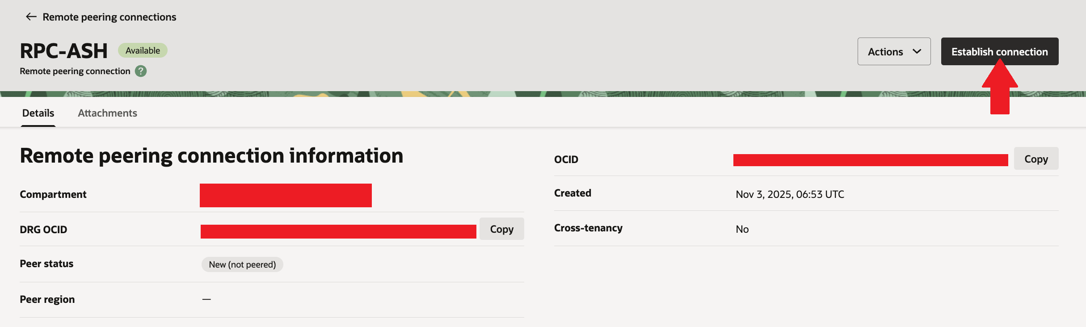
Task: Go back to Remote peering connections
Action: pyautogui.click(x=109, y=17)
